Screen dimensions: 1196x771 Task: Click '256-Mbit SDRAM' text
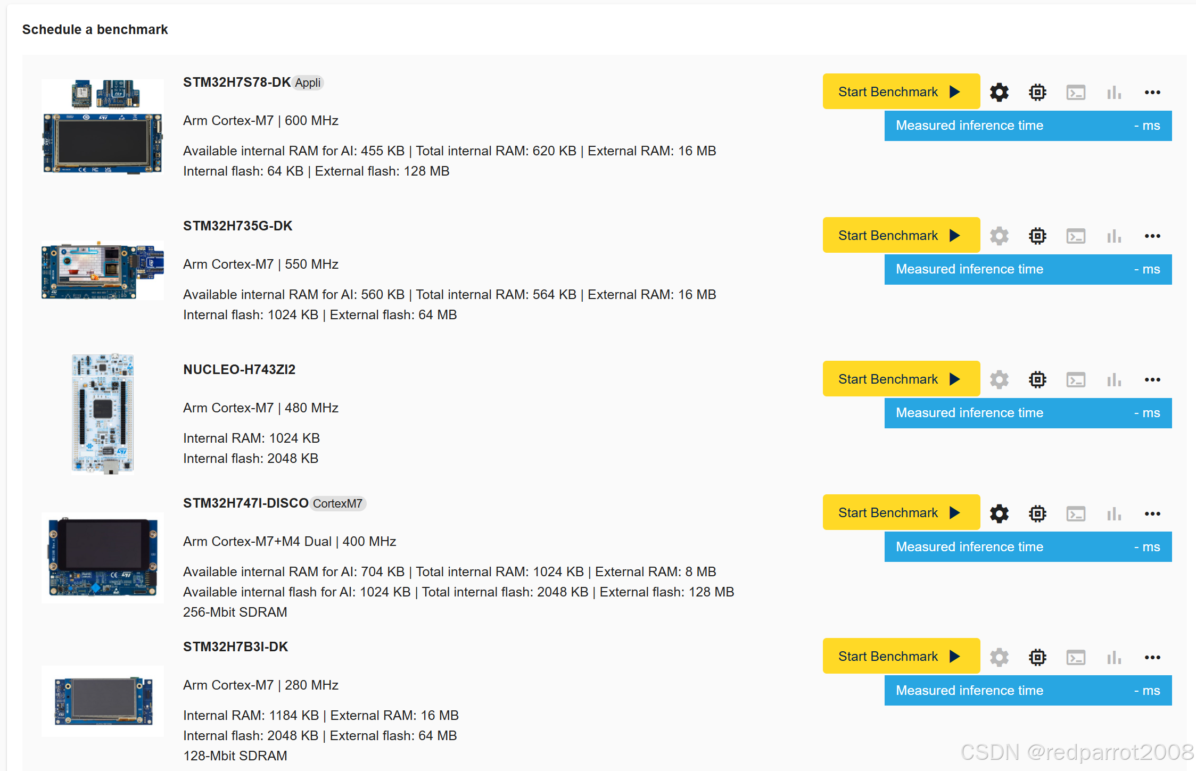click(235, 612)
